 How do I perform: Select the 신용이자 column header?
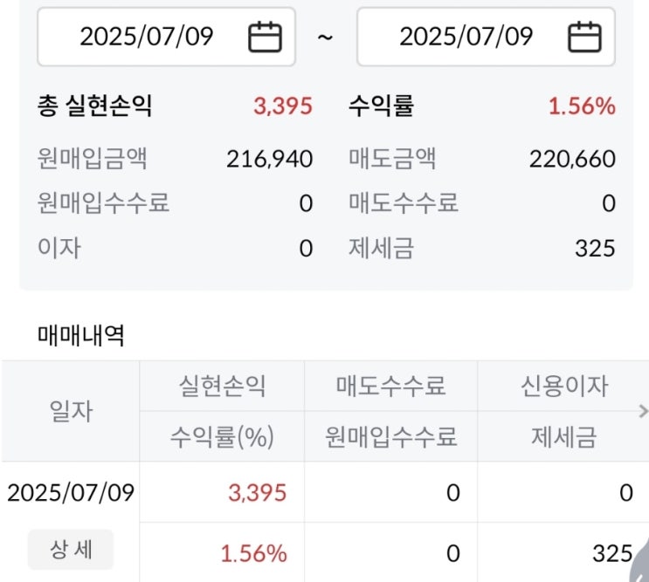click(563, 387)
